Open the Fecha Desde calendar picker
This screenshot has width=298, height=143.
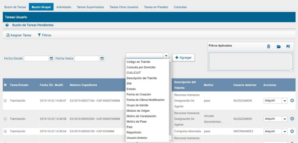[x=51, y=58]
